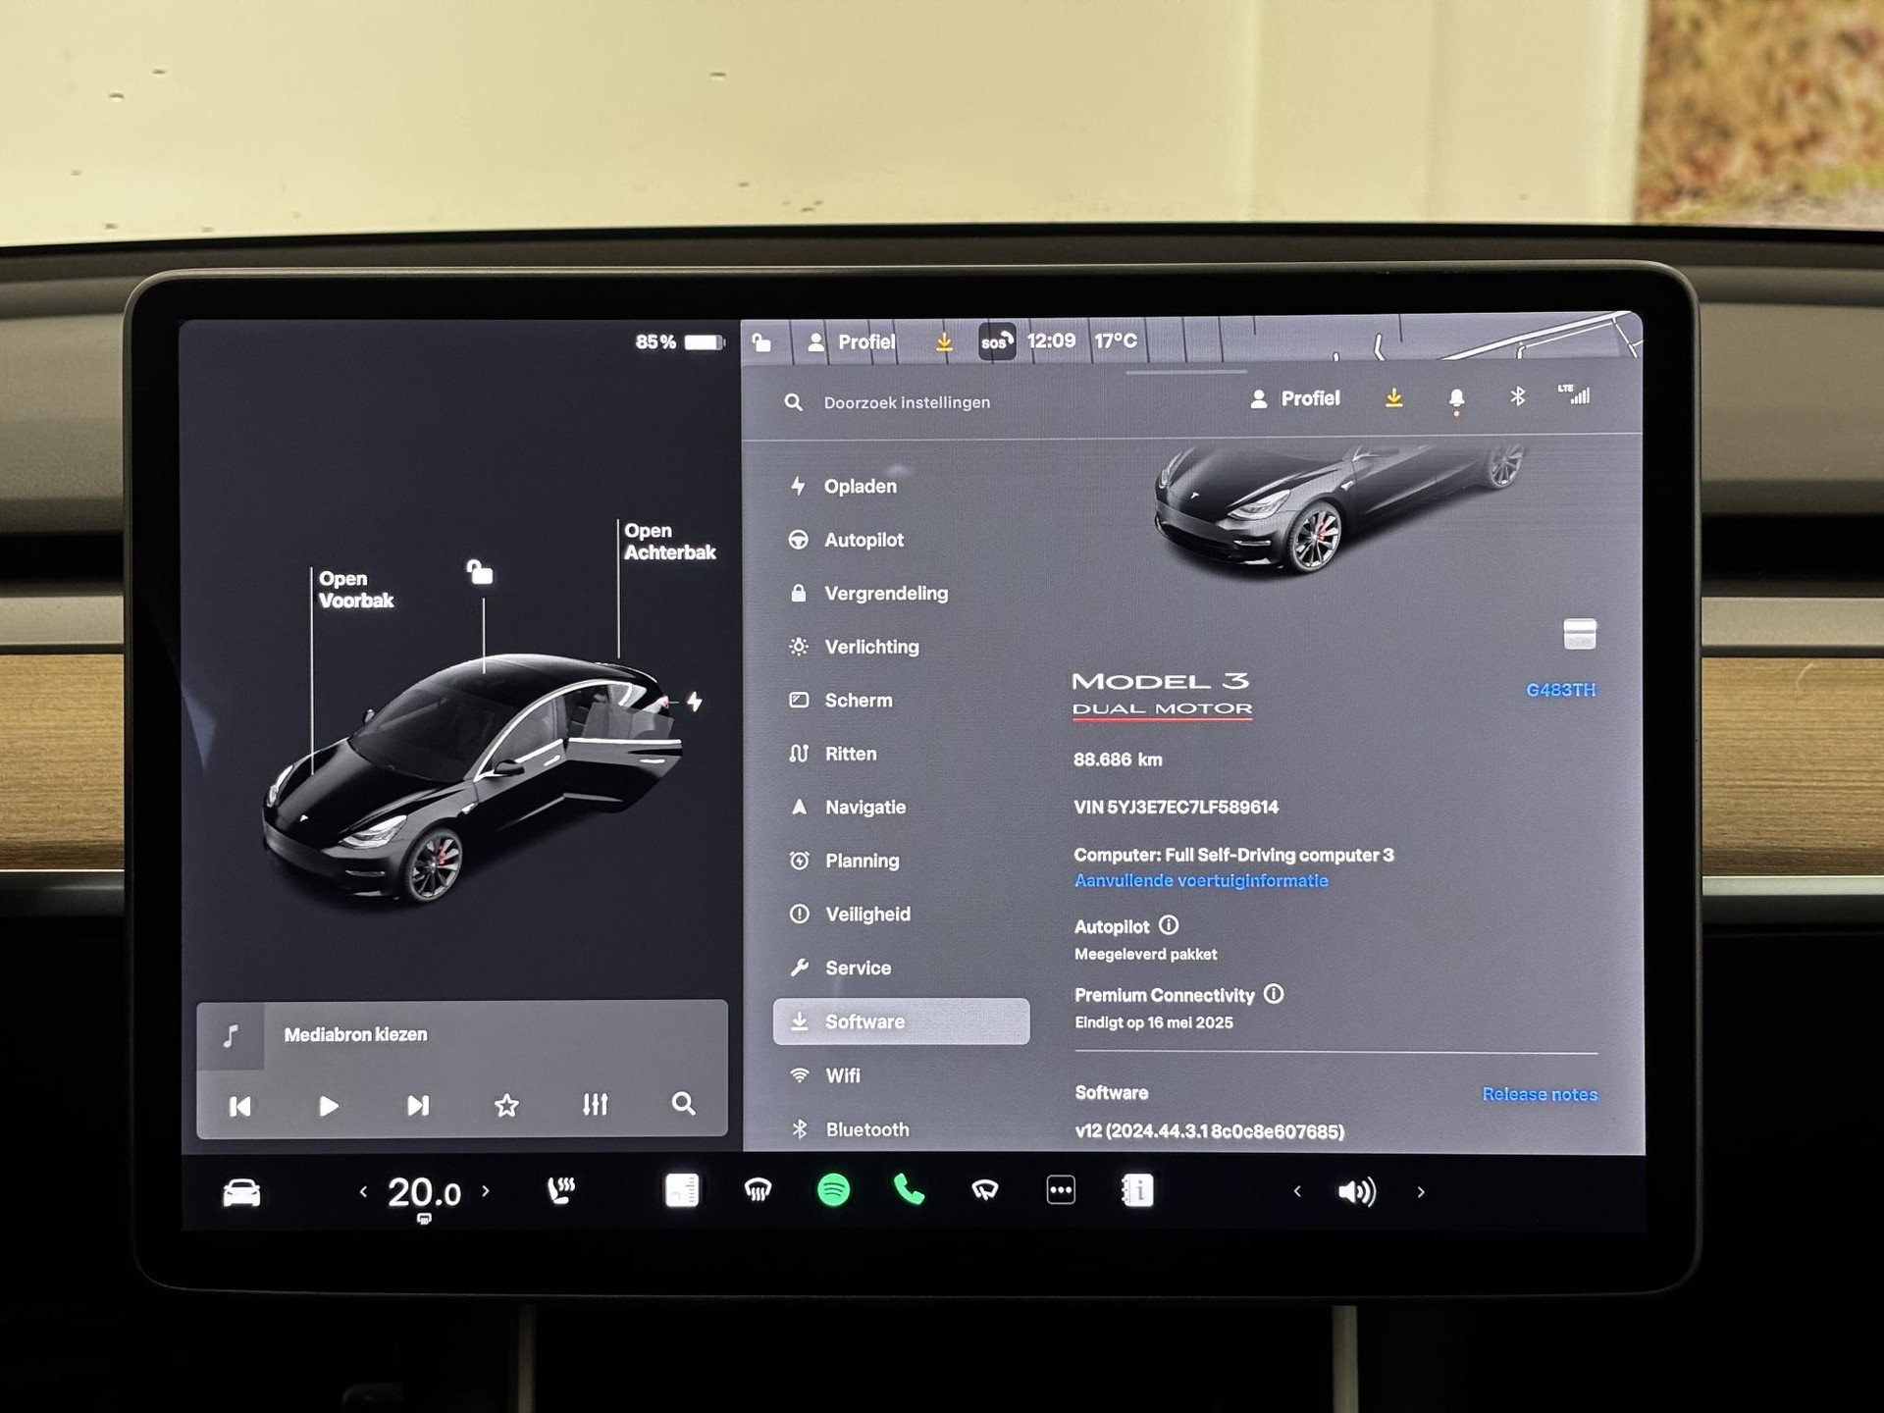
Task: Click Aanvullende voertuiginformatie link
Action: (1201, 881)
